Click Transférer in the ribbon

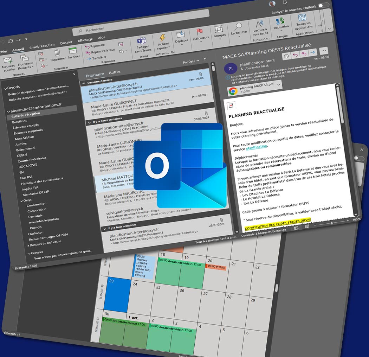[96, 58]
